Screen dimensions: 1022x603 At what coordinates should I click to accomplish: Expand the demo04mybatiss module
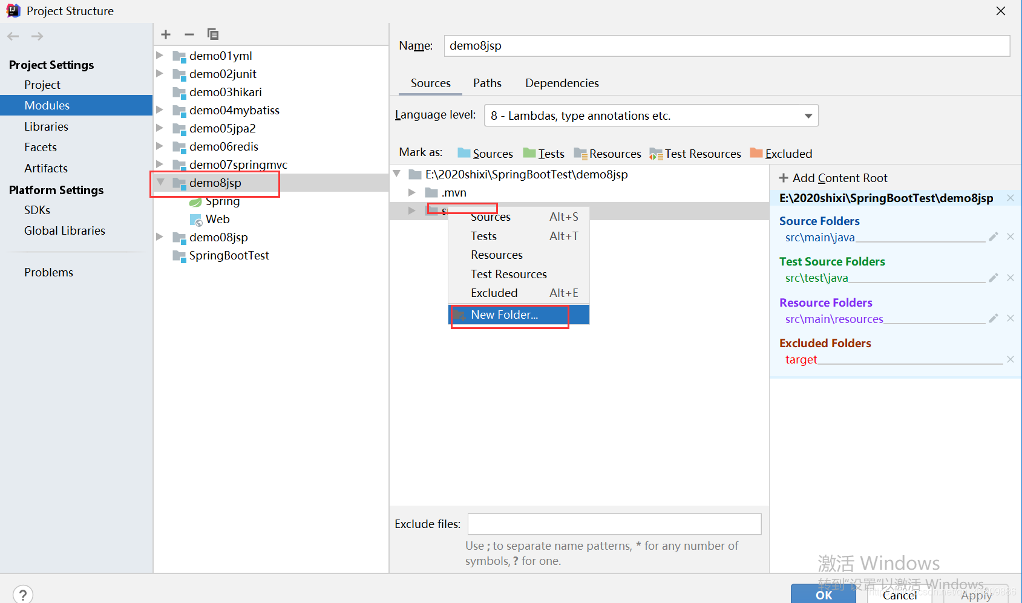(160, 109)
